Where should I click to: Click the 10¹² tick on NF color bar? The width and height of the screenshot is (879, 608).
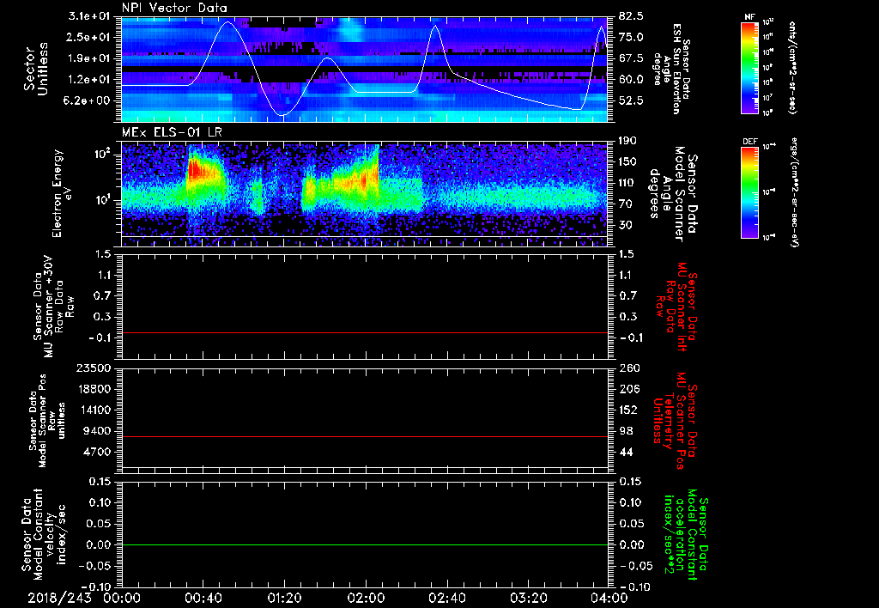click(x=768, y=22)
